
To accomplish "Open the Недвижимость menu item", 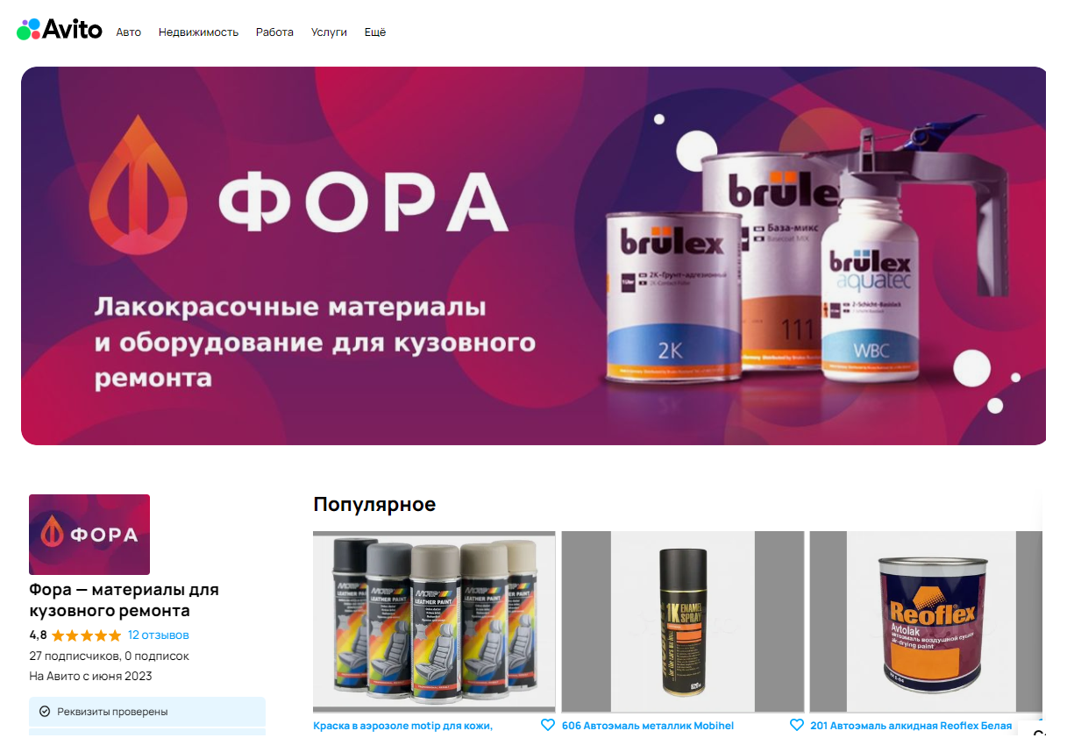I will coord(198,32).
